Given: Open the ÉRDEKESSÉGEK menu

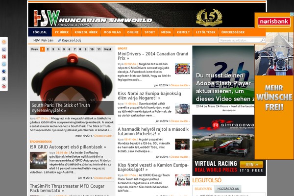Looking at the screenshot, I should pos(233,32).
